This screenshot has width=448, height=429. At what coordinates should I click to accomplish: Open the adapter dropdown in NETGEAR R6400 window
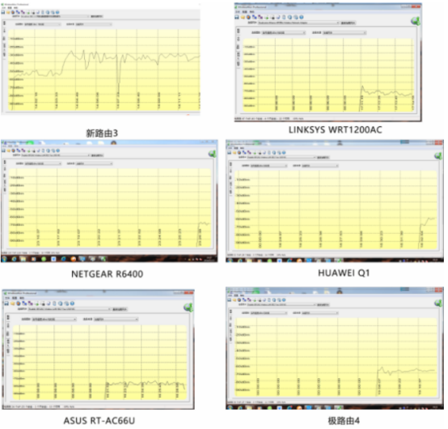click(55, 155)
